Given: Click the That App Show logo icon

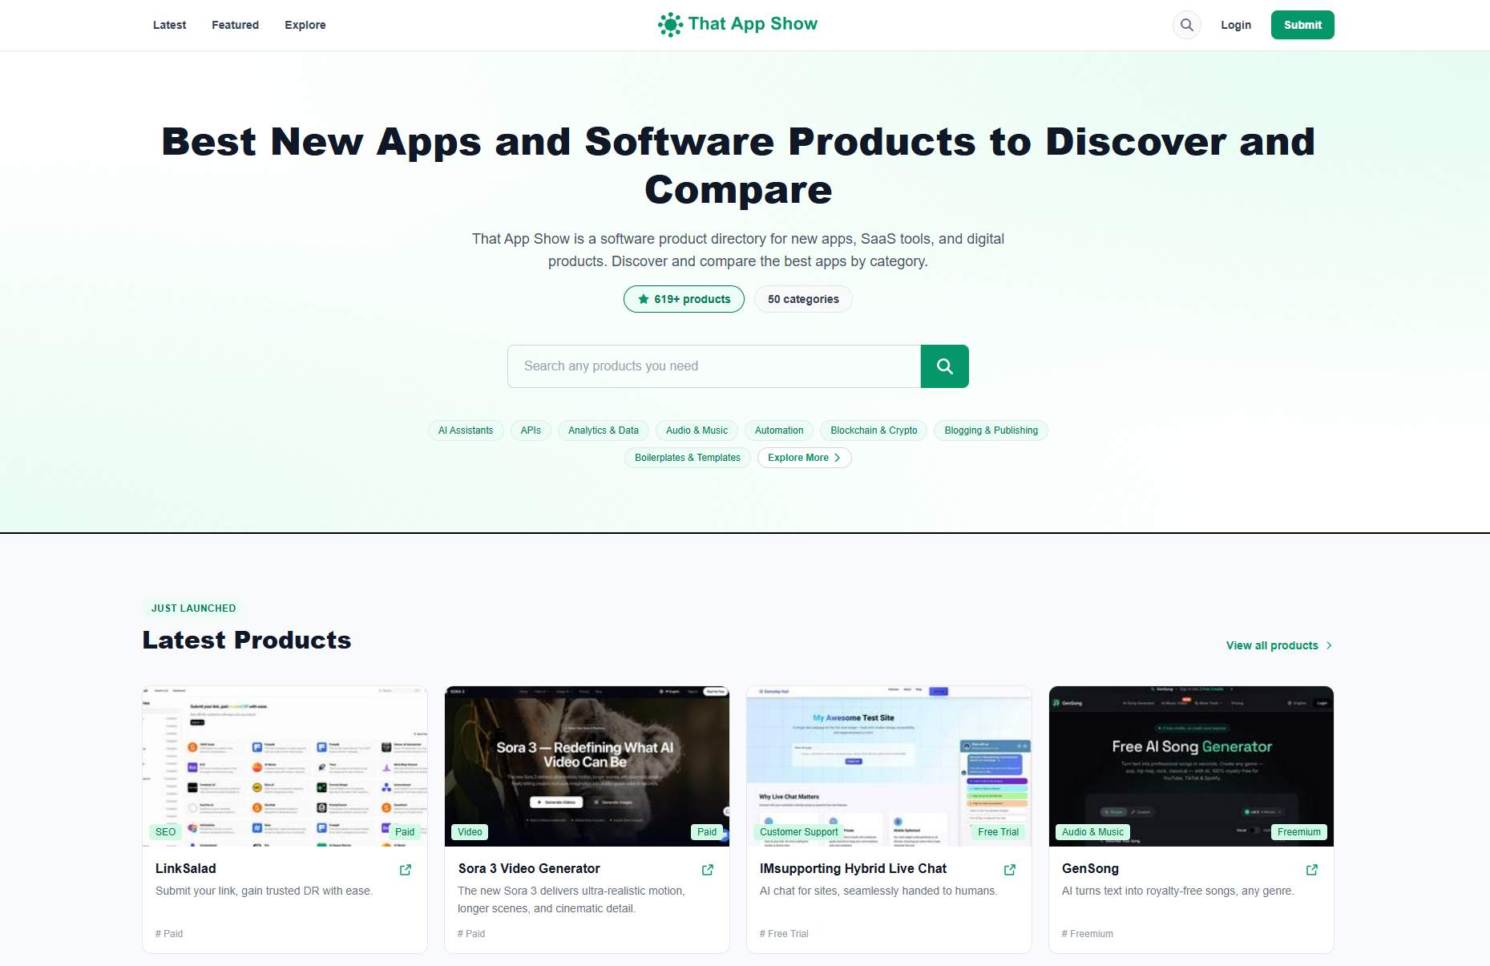Looking at the screenshot, I should coord(670,25).
